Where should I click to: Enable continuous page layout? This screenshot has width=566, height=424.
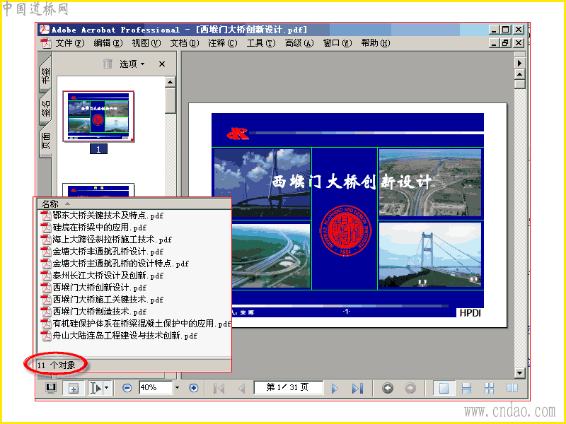(466, 388)
